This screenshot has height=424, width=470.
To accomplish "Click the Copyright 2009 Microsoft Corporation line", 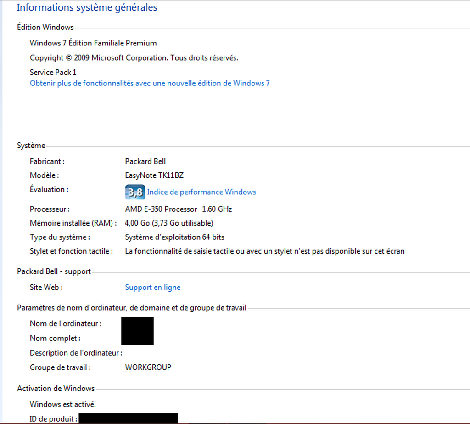I will pyautogui.click(x=134, y=57).
